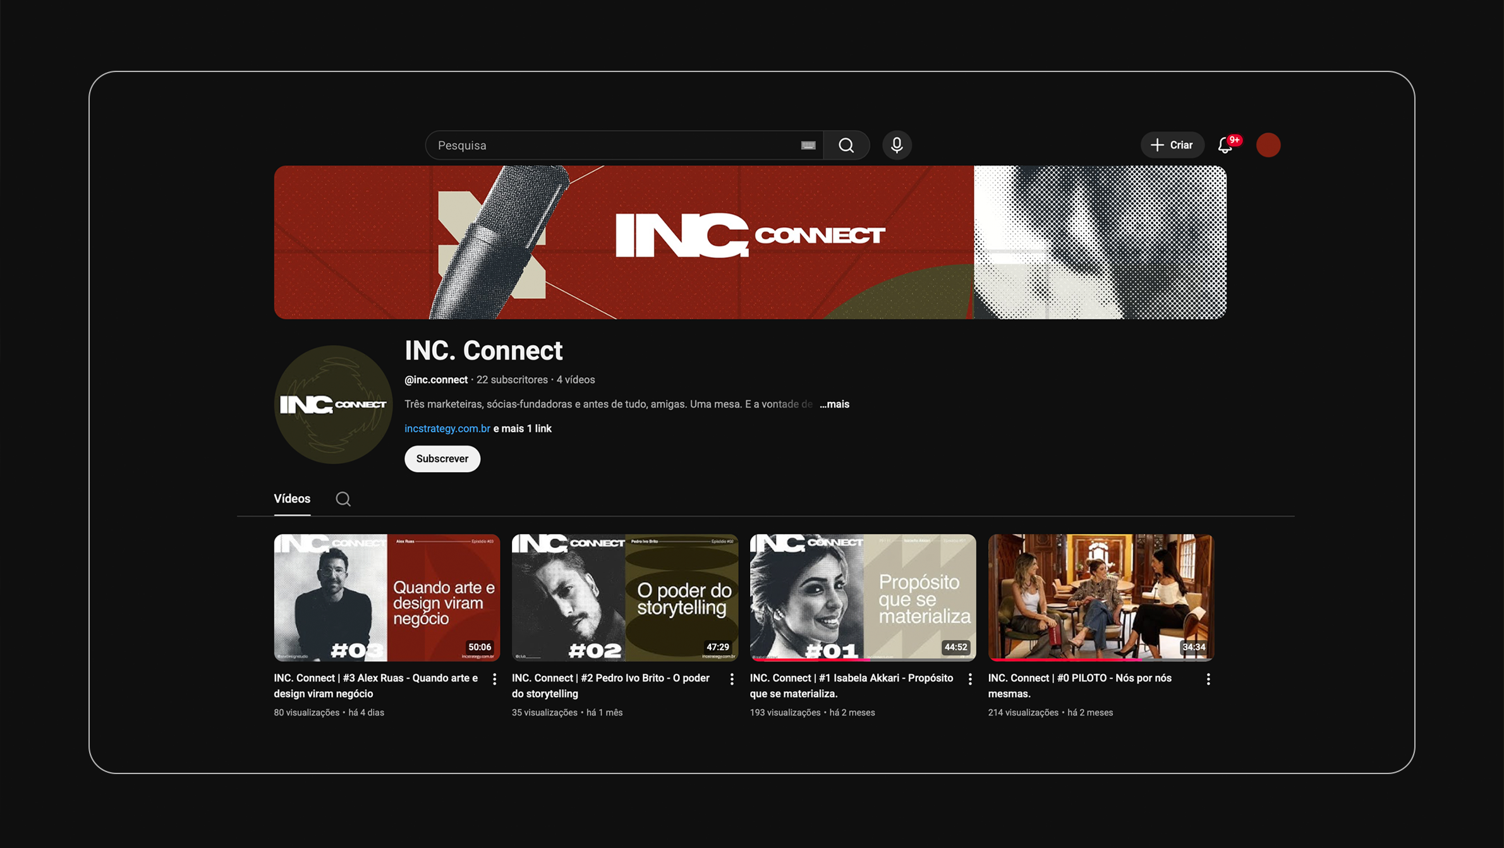Open incstrategy.com.br link
1504x848 pixels.
tap(447, 428)
